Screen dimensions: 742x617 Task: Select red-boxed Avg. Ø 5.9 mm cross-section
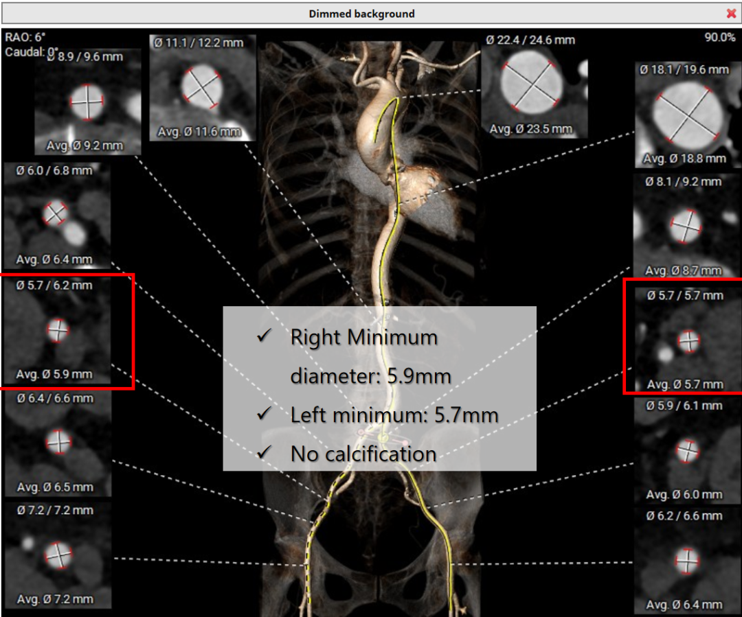point(58,330)
